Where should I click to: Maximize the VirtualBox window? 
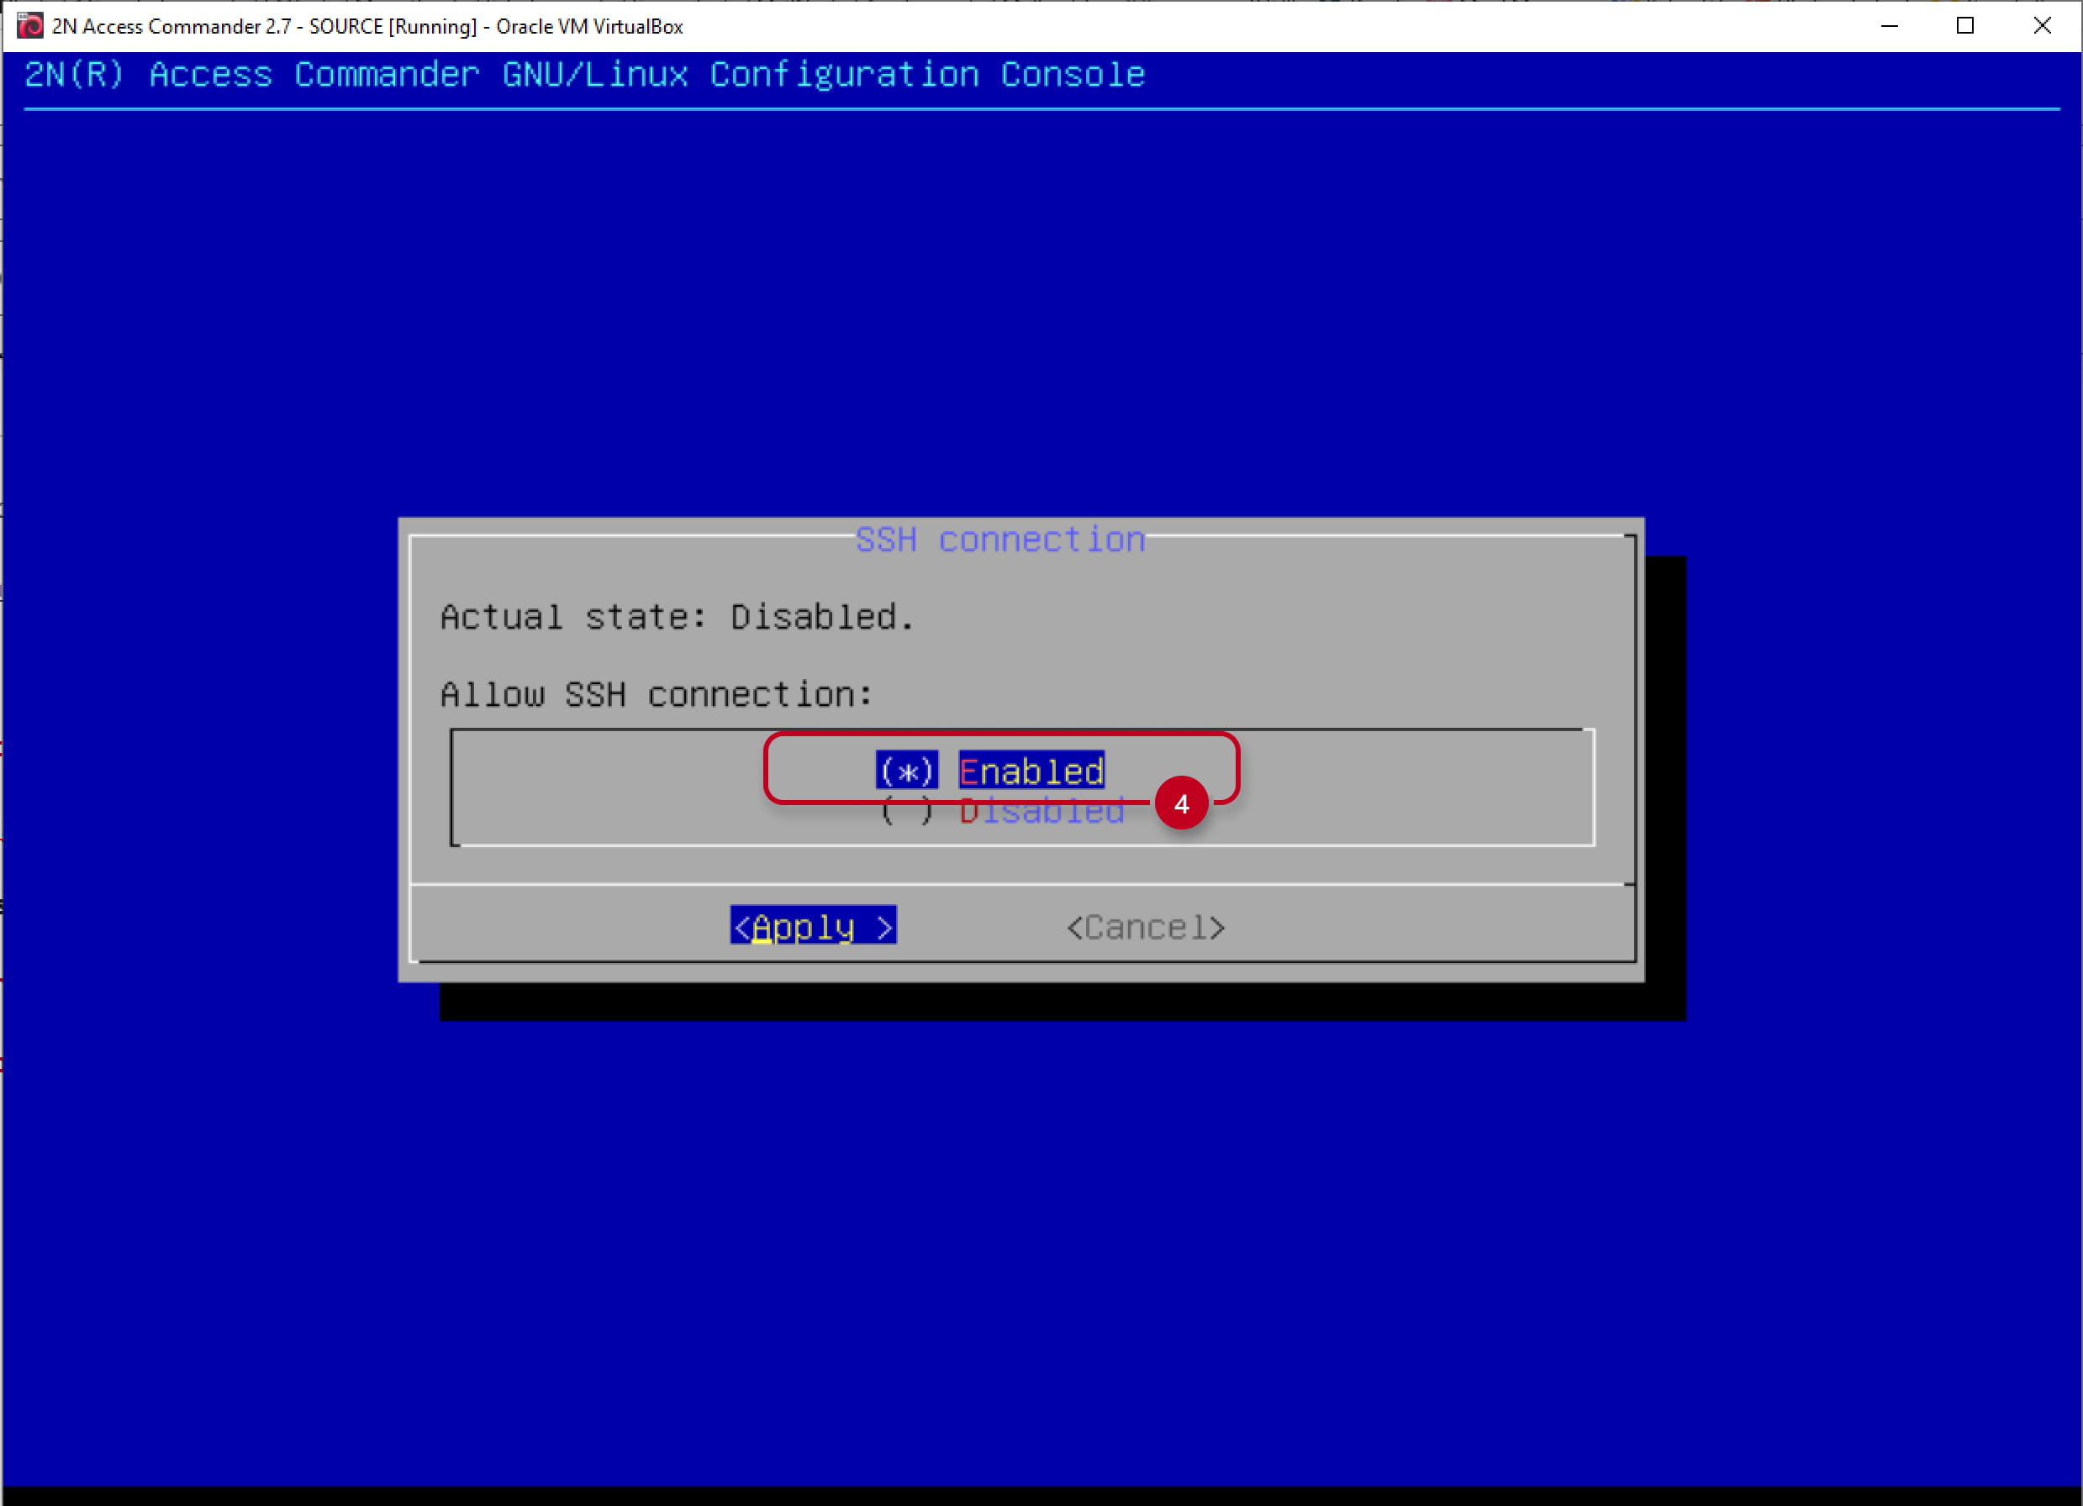coord(1964,26)
